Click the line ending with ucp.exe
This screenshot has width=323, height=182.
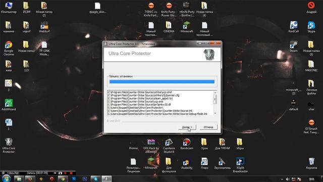135,102
